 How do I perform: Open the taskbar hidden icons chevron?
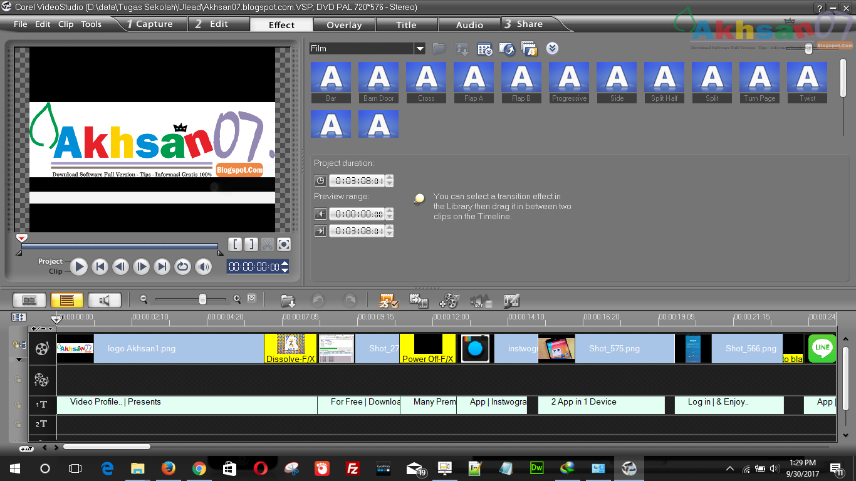[x=729, y=468]
